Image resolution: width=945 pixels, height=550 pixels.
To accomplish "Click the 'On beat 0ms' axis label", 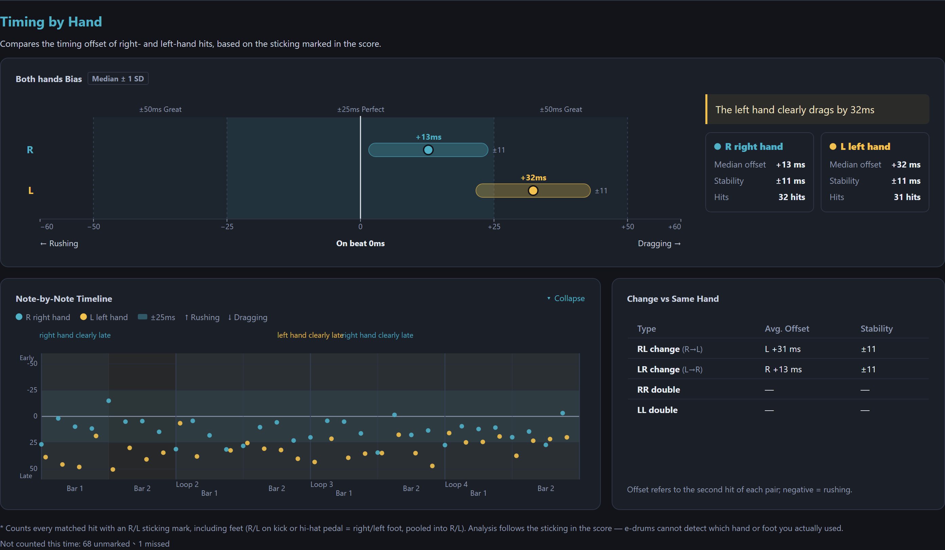I will click(360, 243).
